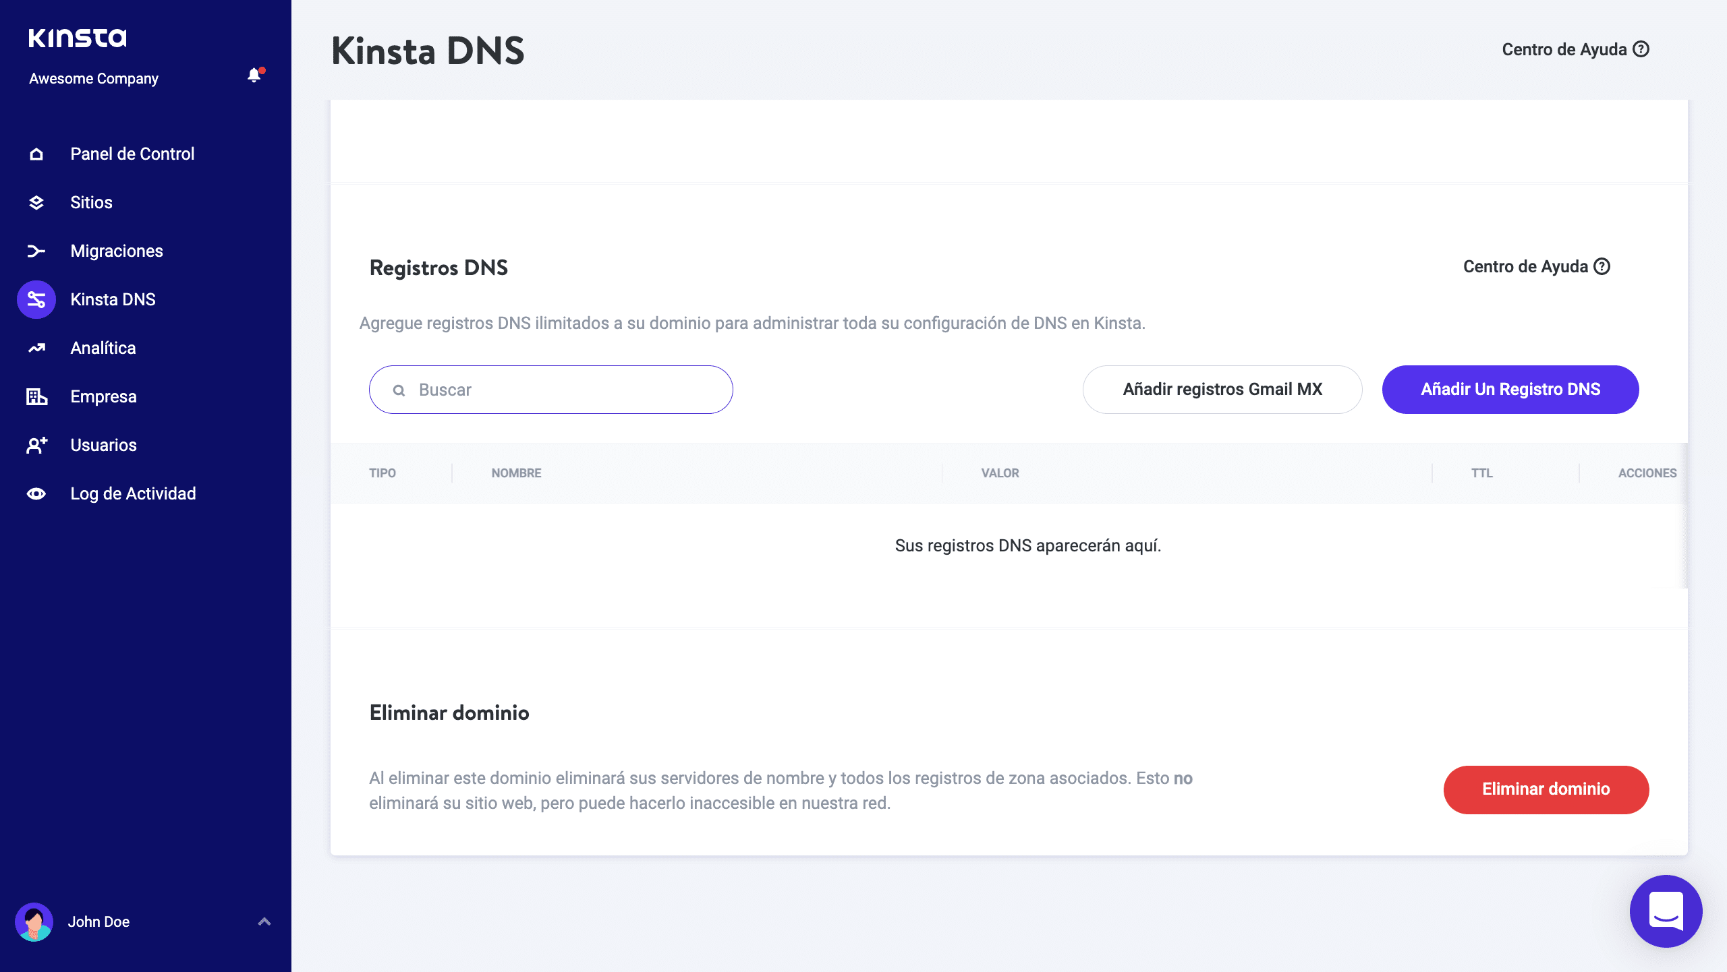The height and width of the screenshot is (972, 1727).
Task: Expand the John Doe user menu chevron
Action: pyautogui.click(x=264, y=921)
